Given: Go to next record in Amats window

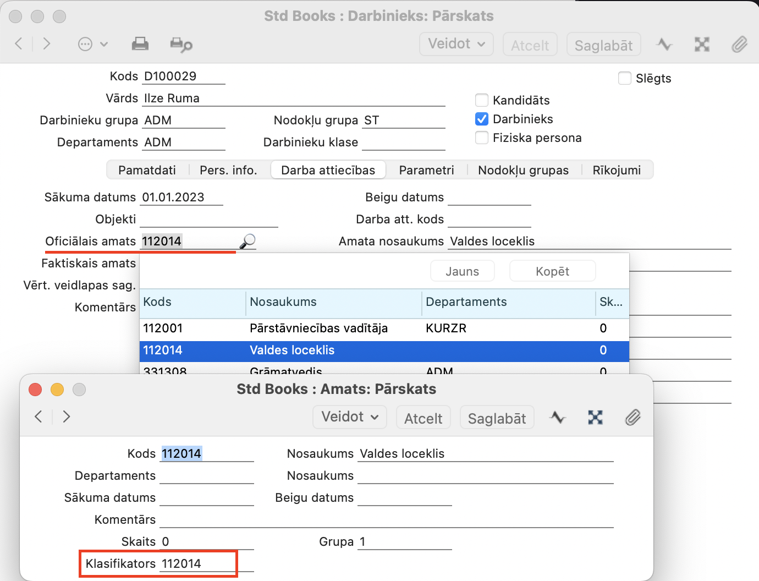Looking at the screenshot, I should coord(67,416).
